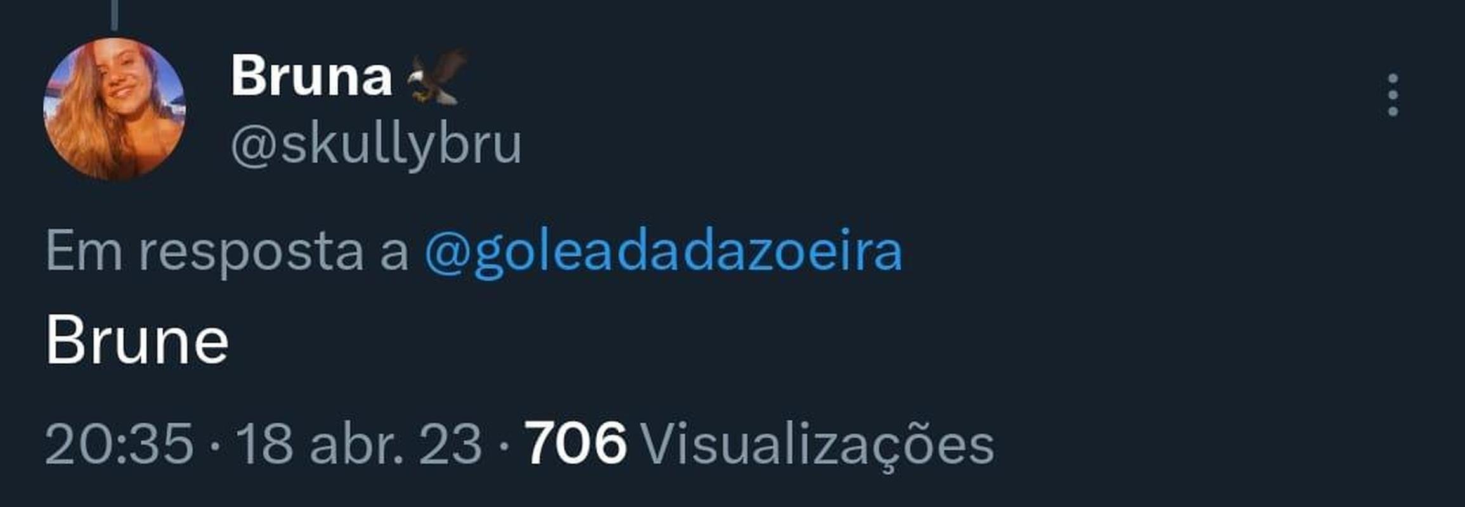Open the @skullybru handle

click(376, 144)
